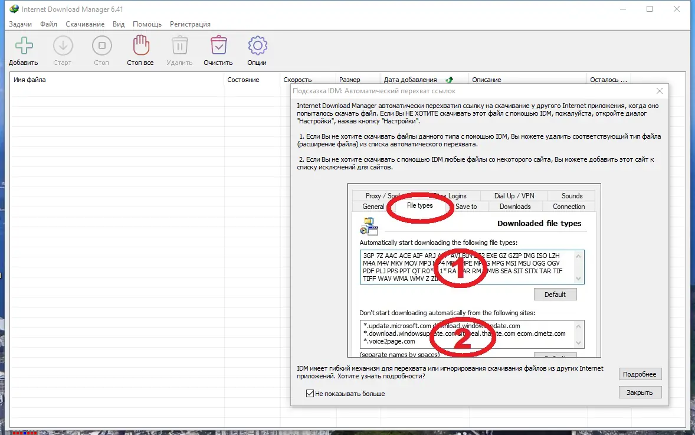The height and width of the screenshot is (435, 695).
Task: Open the Файл menu
Action: click(48, 24)
